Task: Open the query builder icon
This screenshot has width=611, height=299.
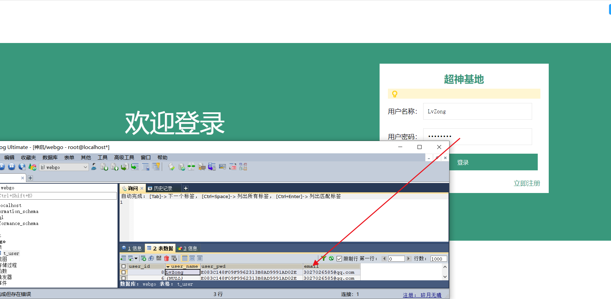Action: [x=233, y=167]
